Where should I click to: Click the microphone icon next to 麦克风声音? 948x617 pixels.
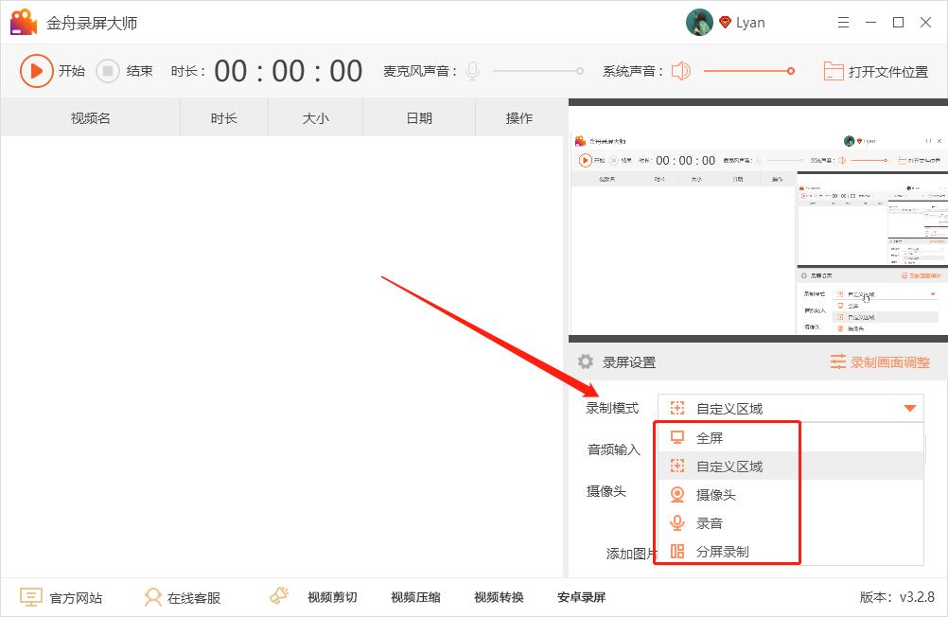472,69
